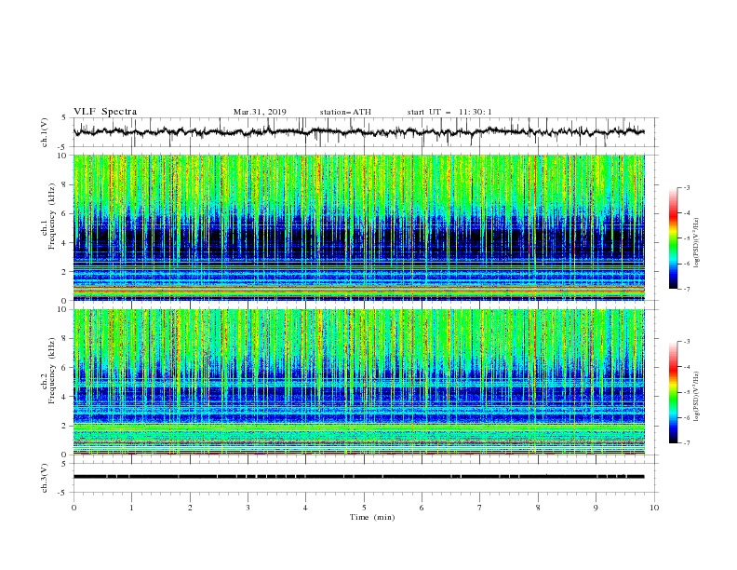The image size is (737, 570).
Task: Click the ch.2 spectrogram plot
Action: pyautogui.click(x=359, y=382)
